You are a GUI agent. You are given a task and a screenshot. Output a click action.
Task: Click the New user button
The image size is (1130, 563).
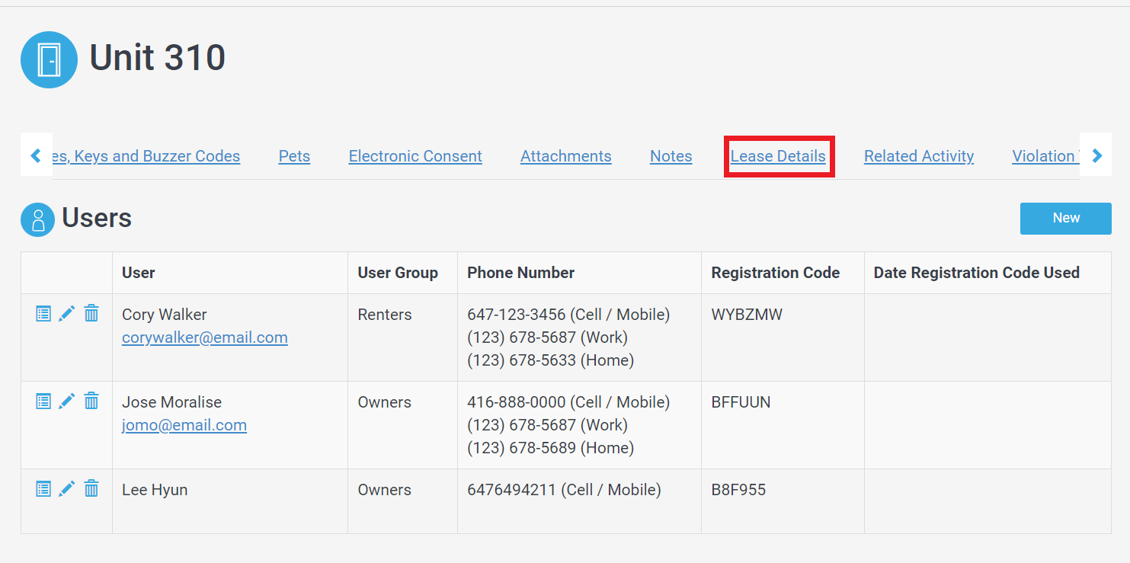click(1065, 218)
